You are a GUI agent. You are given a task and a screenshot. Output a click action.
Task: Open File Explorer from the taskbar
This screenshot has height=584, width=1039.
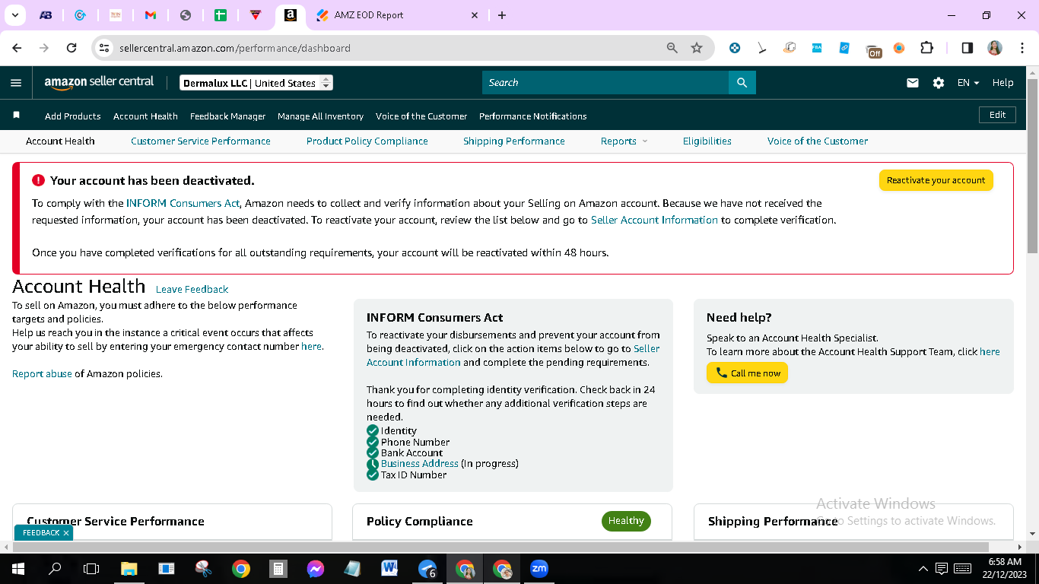129,568
